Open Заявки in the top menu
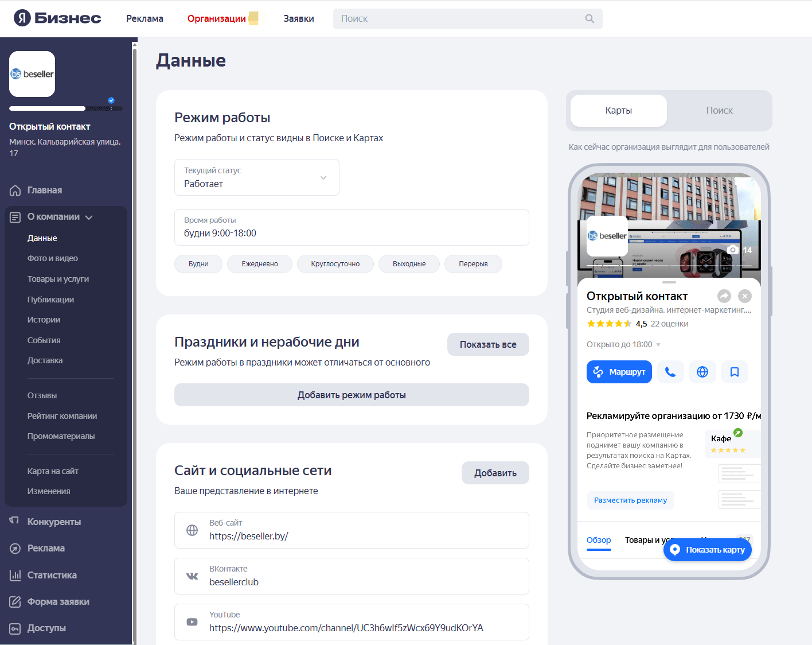The height and width of the screenshot is (645, 812). pos(298,18)
